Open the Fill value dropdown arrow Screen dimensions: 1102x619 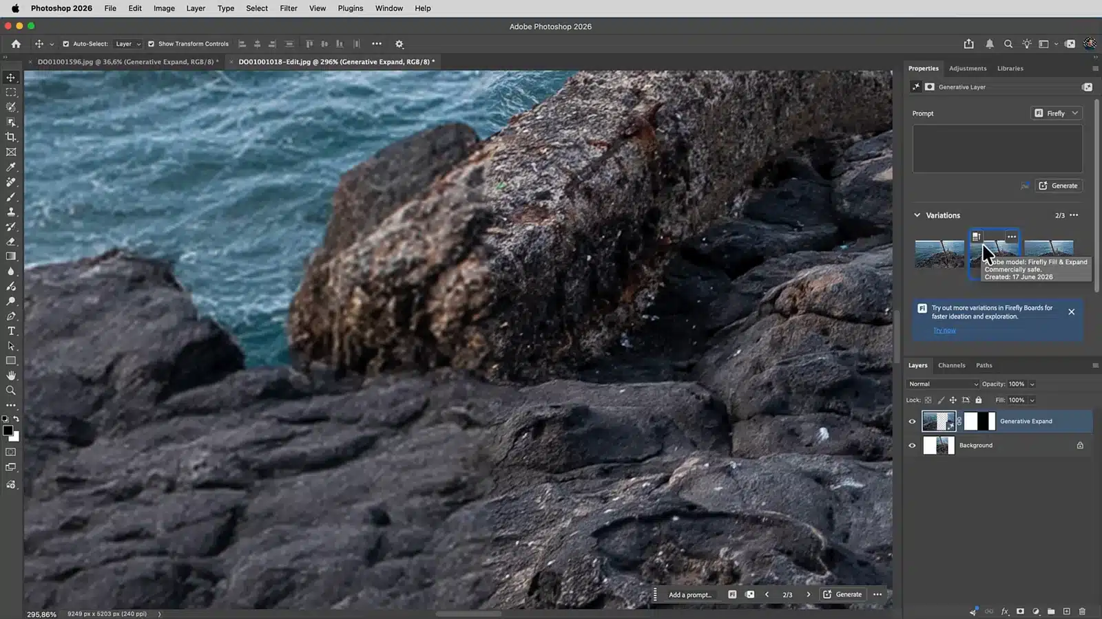(1032, 400)
